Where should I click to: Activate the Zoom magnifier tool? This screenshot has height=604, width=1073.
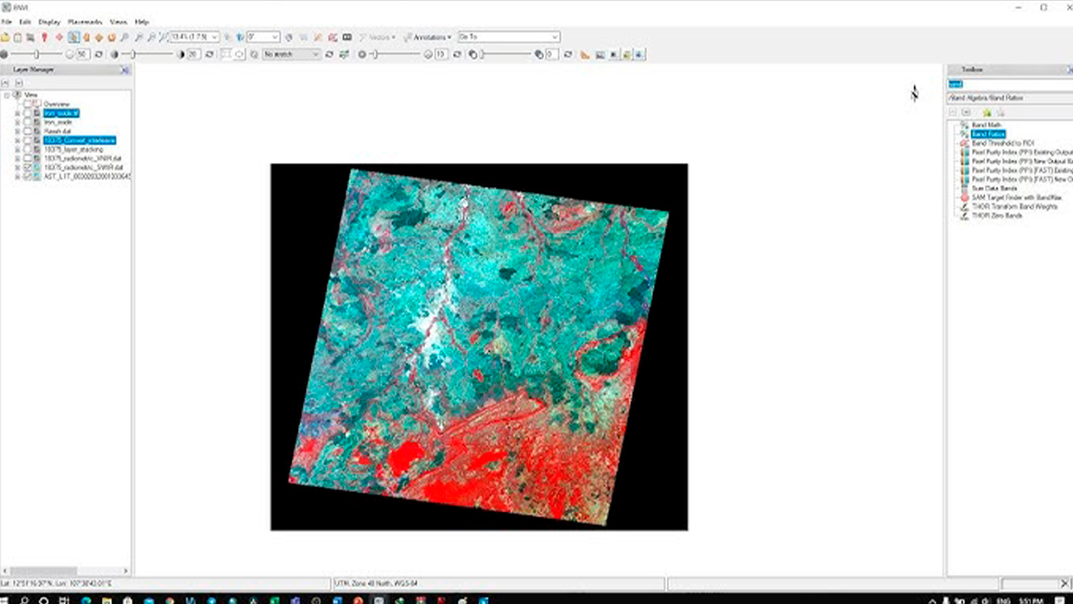(x=125, y=37)
